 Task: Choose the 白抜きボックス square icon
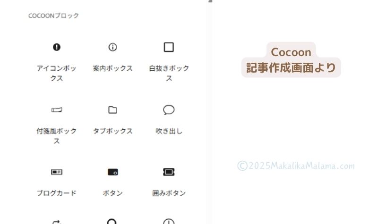[x=169, y=47]
